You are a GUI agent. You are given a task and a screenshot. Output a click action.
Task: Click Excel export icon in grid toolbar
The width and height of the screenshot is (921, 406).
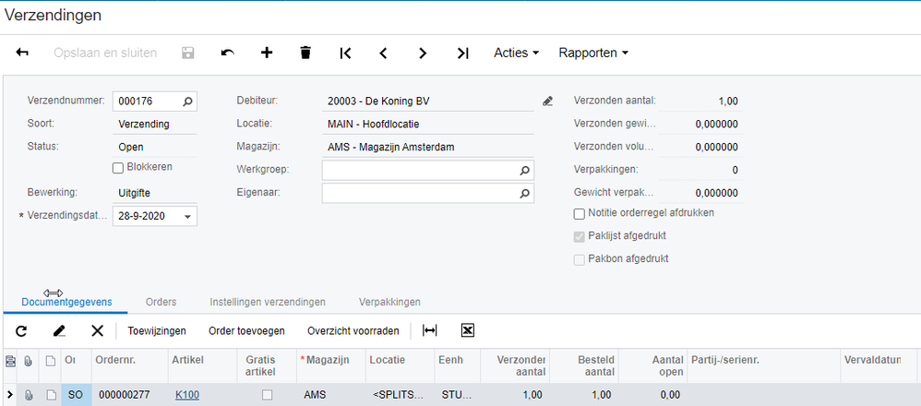point(467,330)
